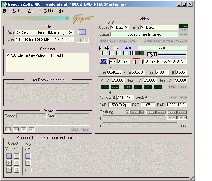
Task: Click the plus button in Resizing
Action: [127, 112]
